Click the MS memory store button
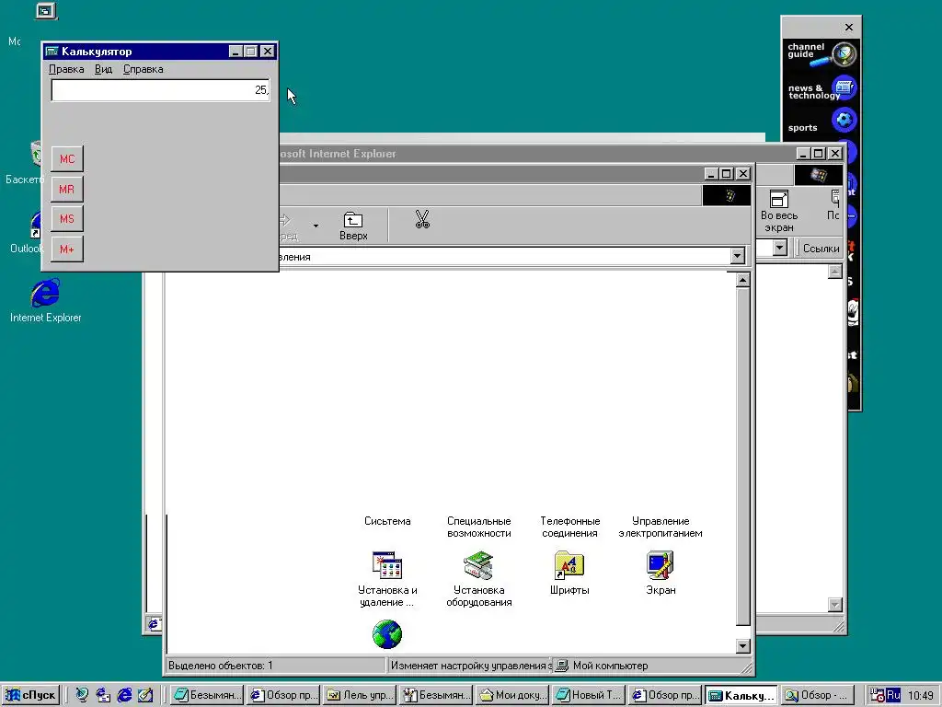Image resolution: width=942 pixels, height=707 pixels. click(x=66, y=219)
